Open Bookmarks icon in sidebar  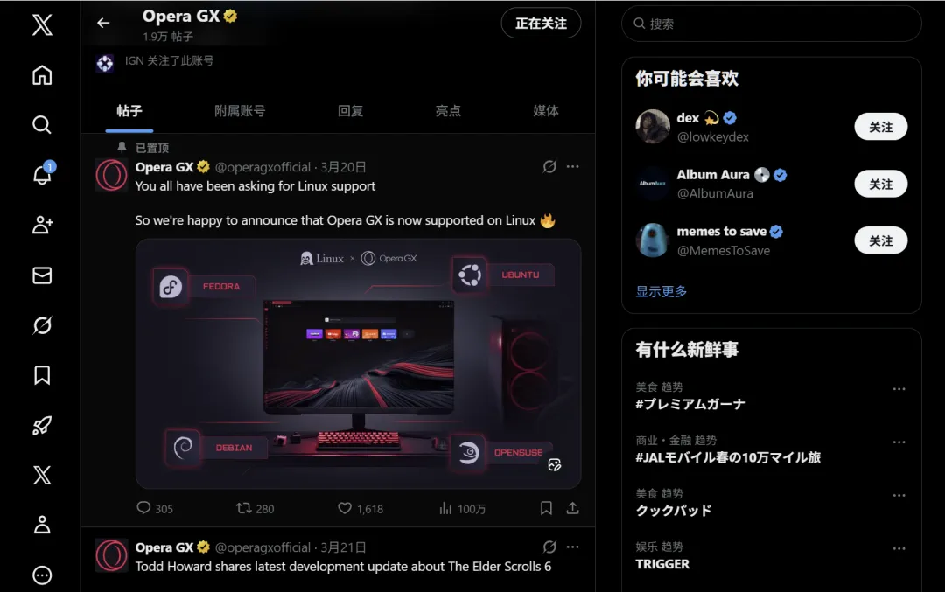click(x=42, y=375)
